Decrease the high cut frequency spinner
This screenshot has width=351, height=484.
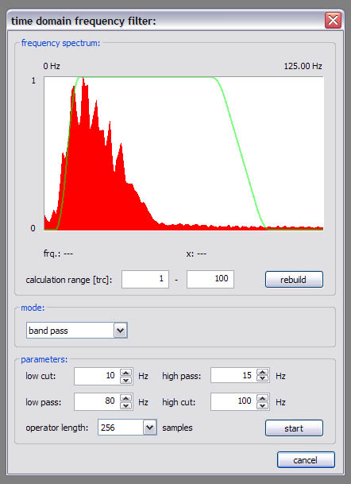[x=263, y=405]
